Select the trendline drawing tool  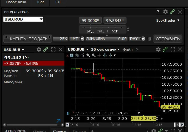[83, 55]
